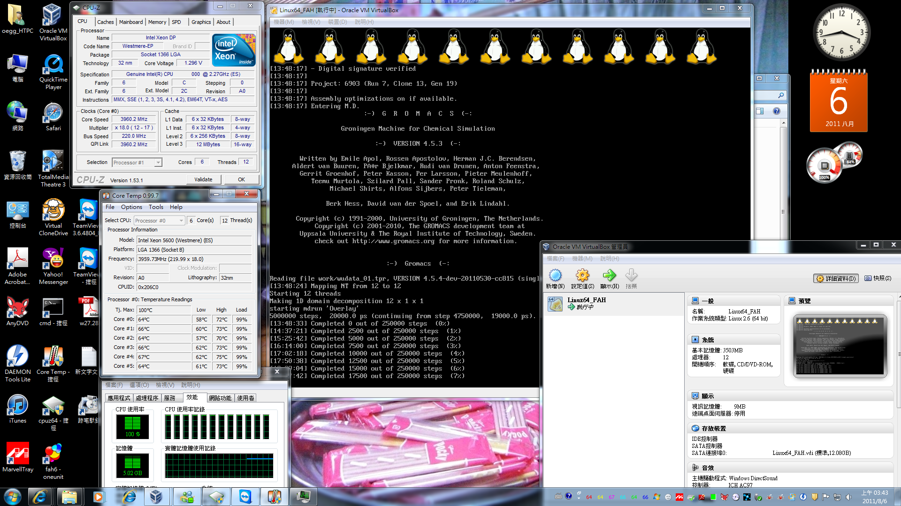Open the cpuz64 shortcut desktop icon
This screenshot has width=901, height=506.
53,412
